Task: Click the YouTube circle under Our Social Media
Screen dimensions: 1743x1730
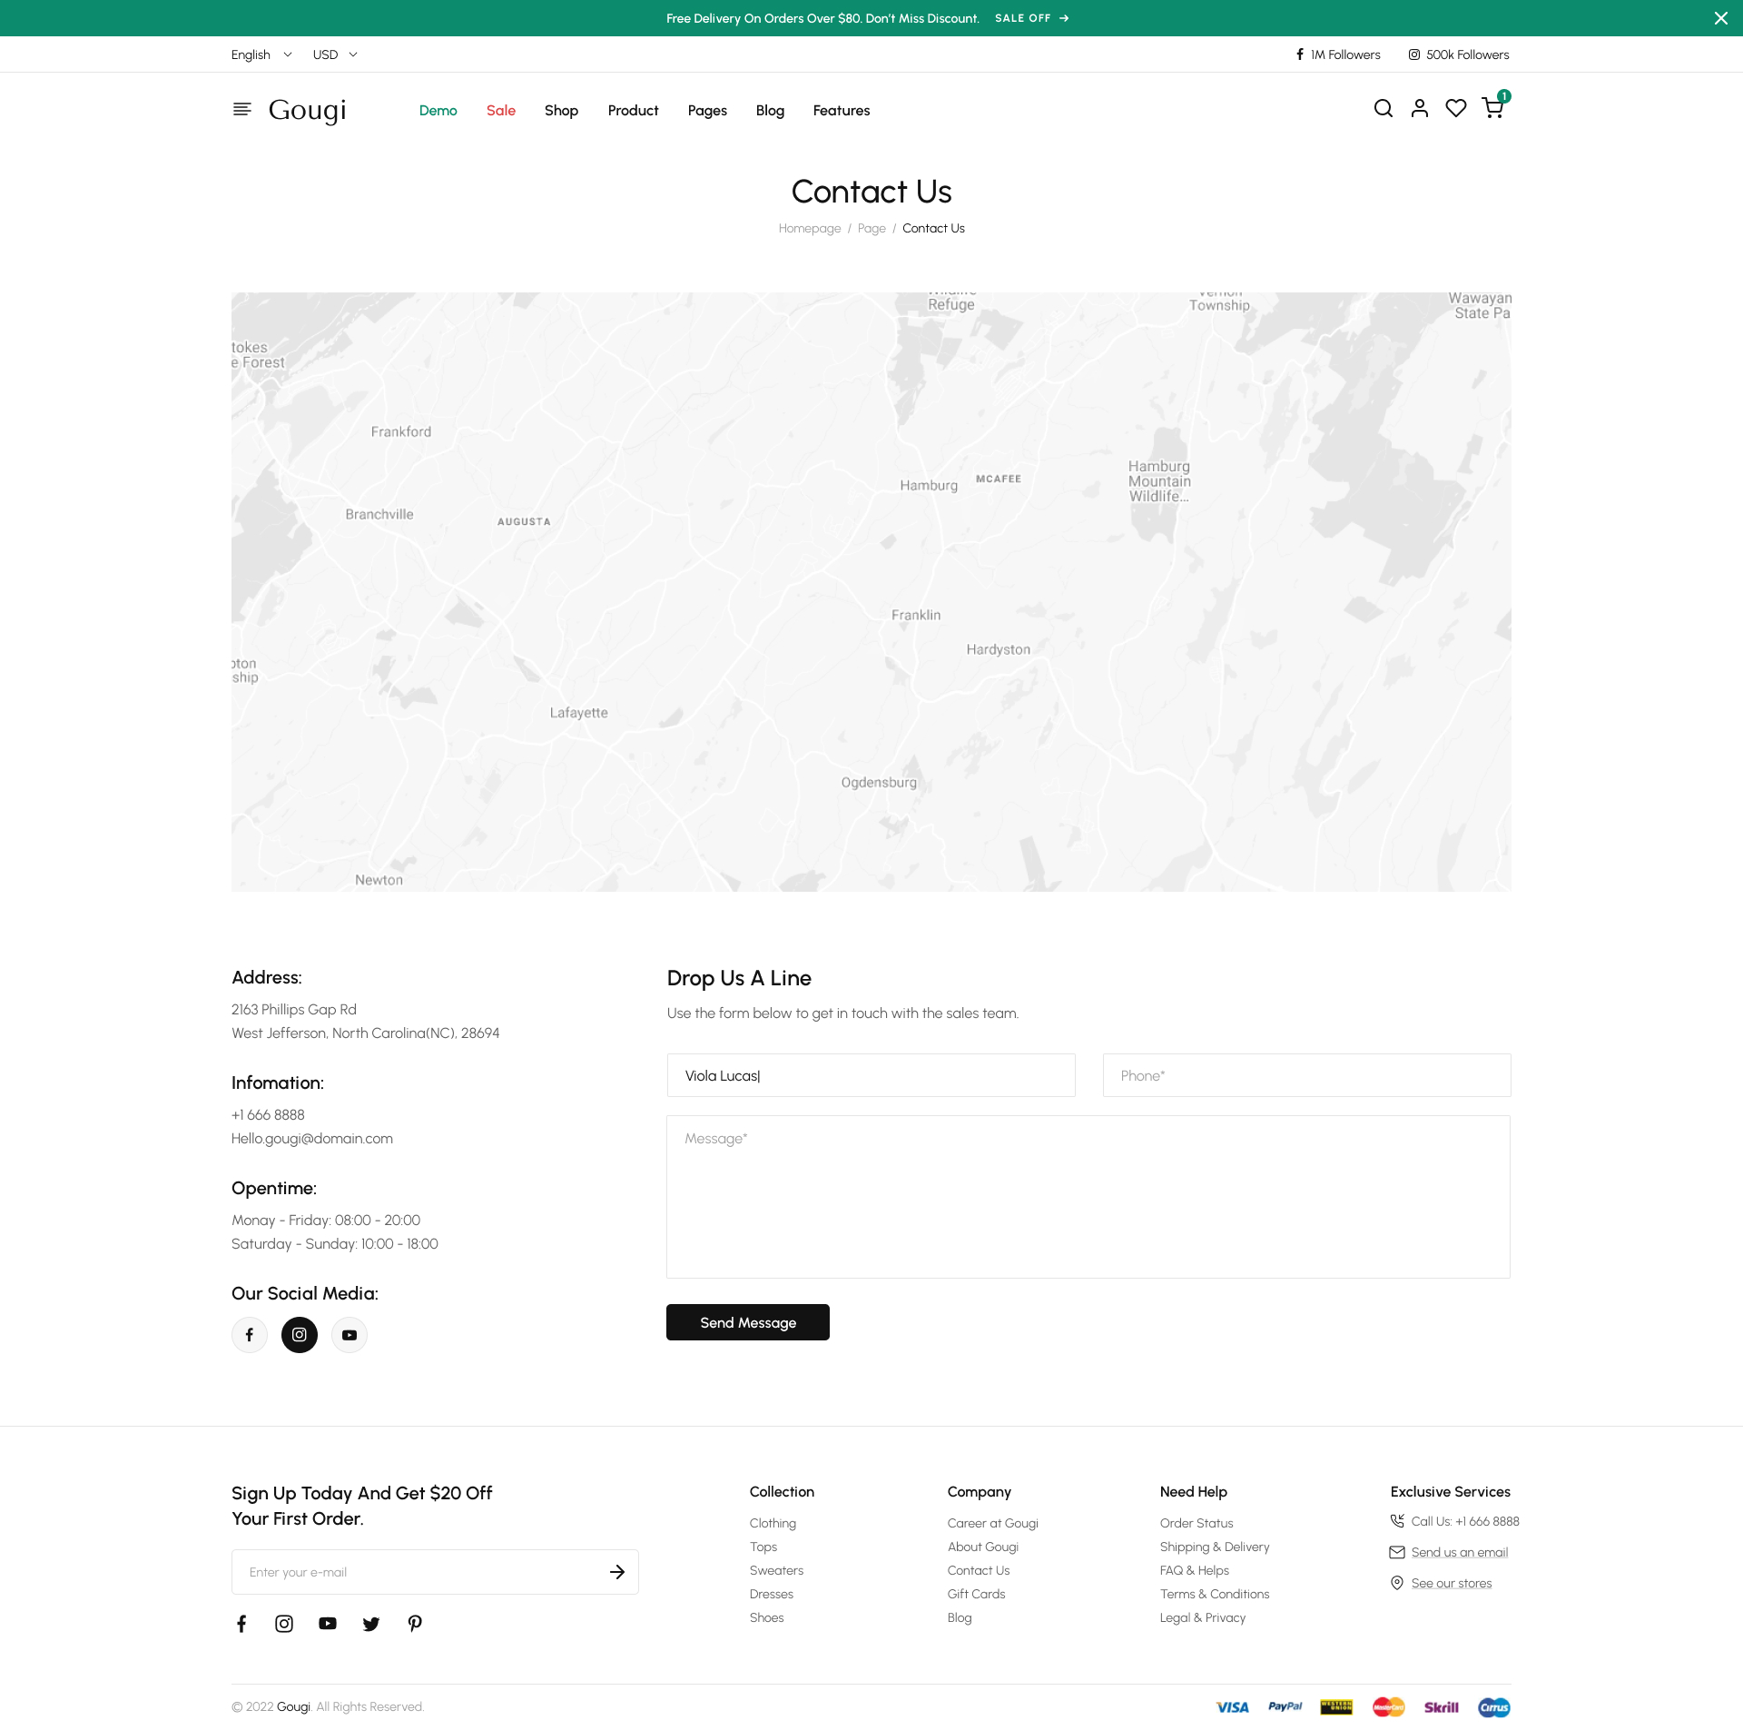Action: 350,1335
